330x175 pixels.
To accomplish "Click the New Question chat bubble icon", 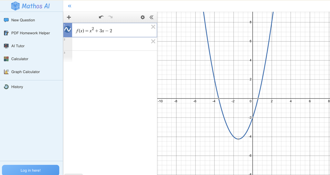I will pos(6,20).
